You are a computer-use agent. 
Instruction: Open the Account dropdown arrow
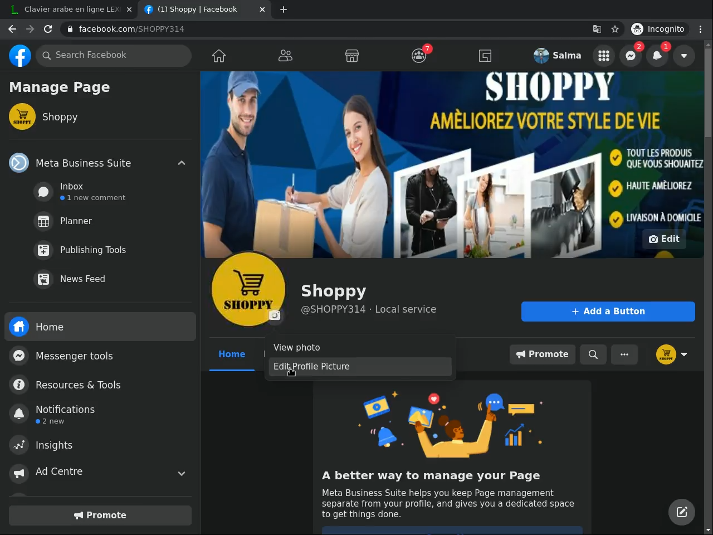[x=684, y=56]
